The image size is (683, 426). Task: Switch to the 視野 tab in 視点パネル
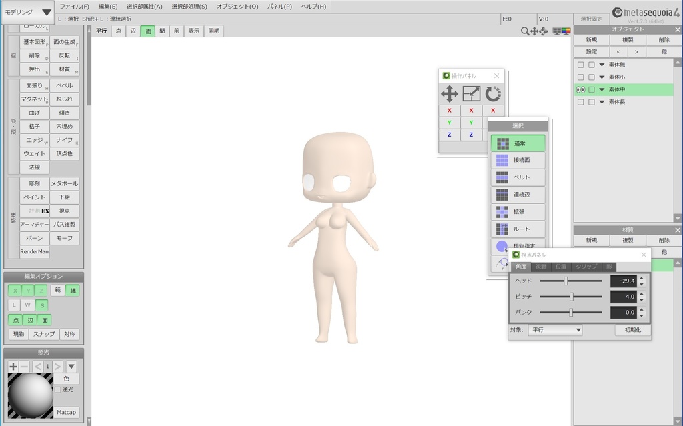(541, 267)
